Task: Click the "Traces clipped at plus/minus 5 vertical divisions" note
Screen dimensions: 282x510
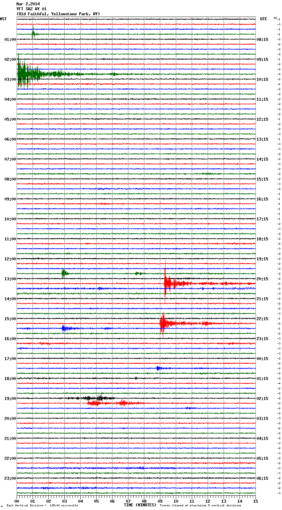Action: [x=200, y=506]
